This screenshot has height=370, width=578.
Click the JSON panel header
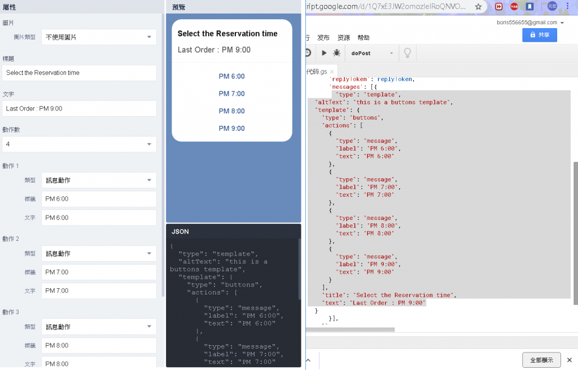(233, 231)
